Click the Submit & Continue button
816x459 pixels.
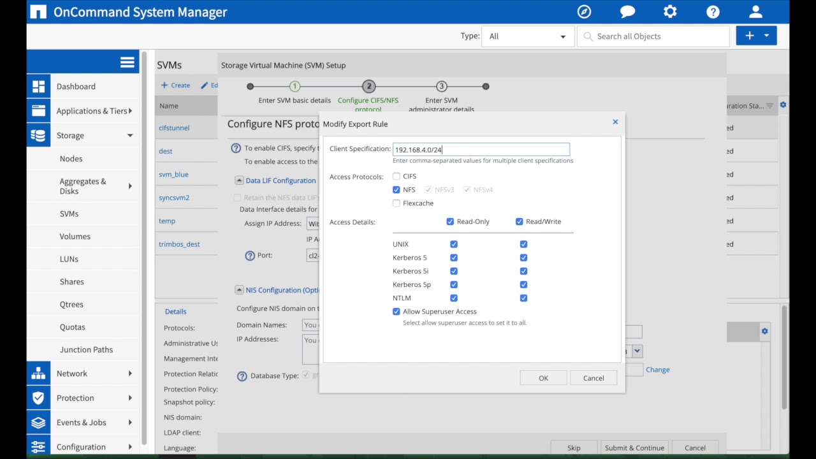[x=634, y=448]
